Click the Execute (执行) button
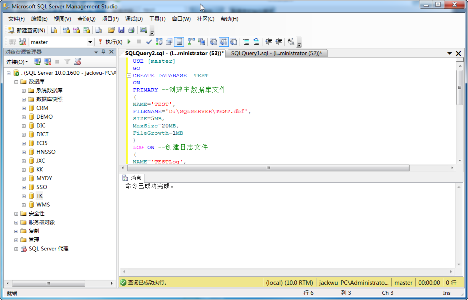This screenshot has height=300, width=468. pyautogui.click(x=110, y=42)
